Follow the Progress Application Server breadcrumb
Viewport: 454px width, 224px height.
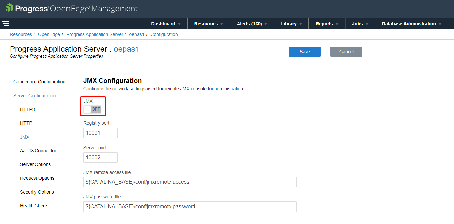95,34
